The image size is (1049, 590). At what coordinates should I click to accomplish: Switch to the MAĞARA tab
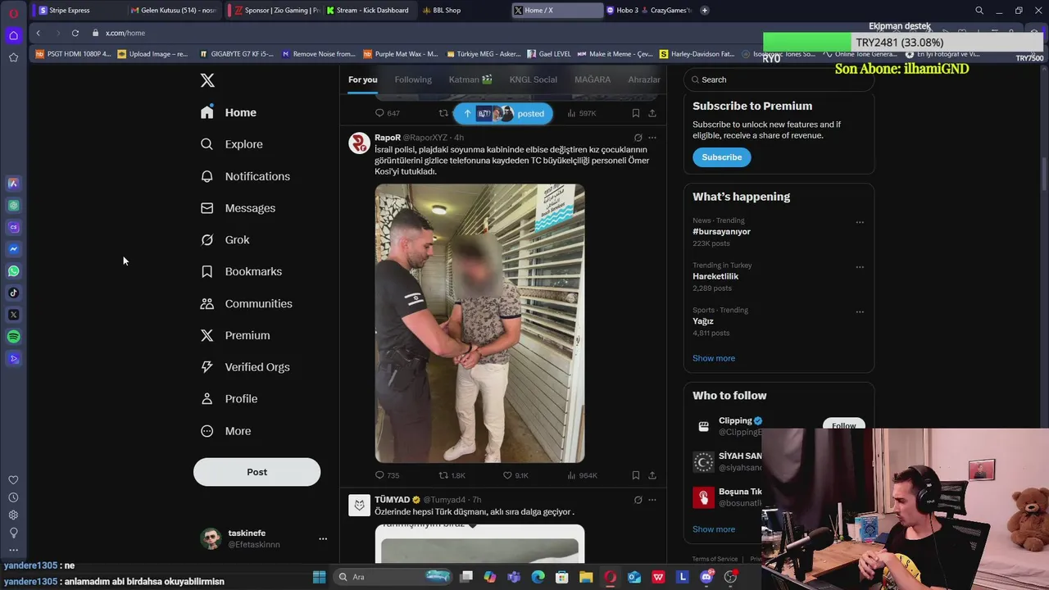[593, 79]
